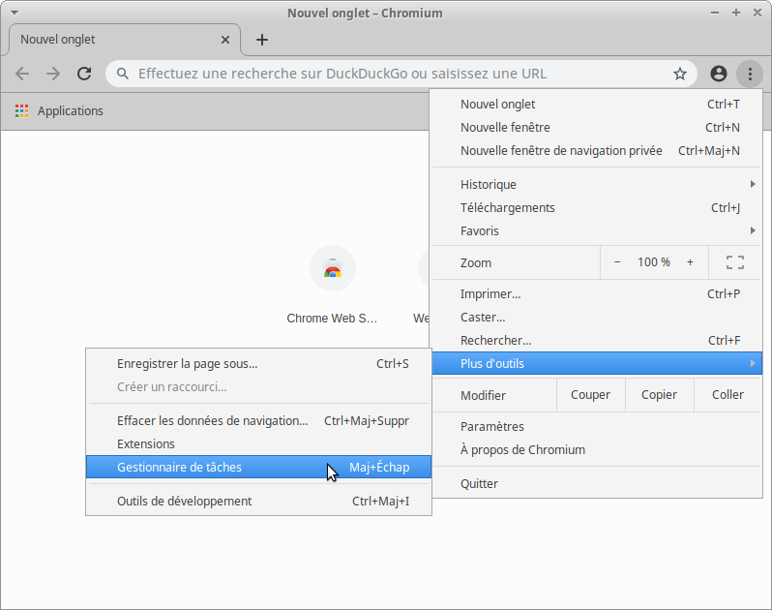Open a new tab with plus button
The width and height of the screenshot is (772, 610).
click(x=262, y=40)
